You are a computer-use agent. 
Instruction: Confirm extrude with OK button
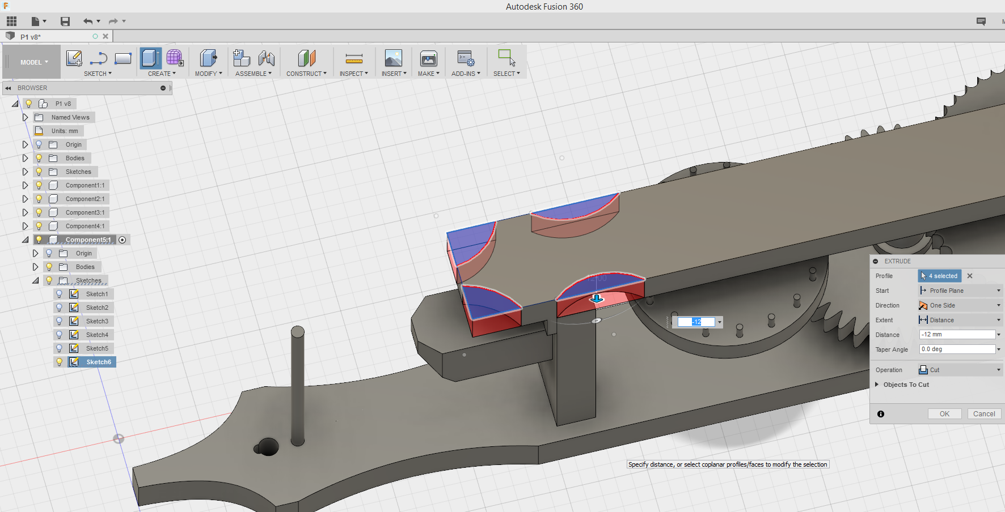point(944,414)
